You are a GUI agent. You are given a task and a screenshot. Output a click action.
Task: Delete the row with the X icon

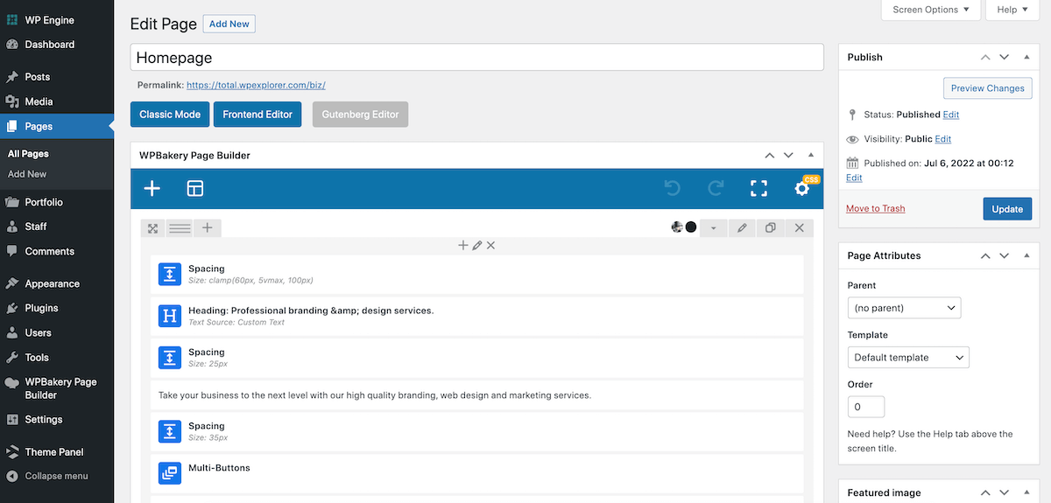tap(800, 228)
